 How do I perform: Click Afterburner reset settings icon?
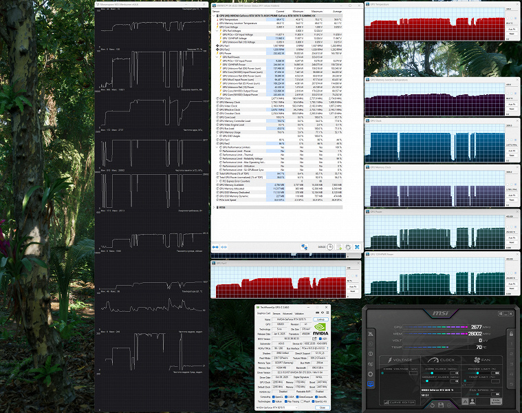(433, 405)
